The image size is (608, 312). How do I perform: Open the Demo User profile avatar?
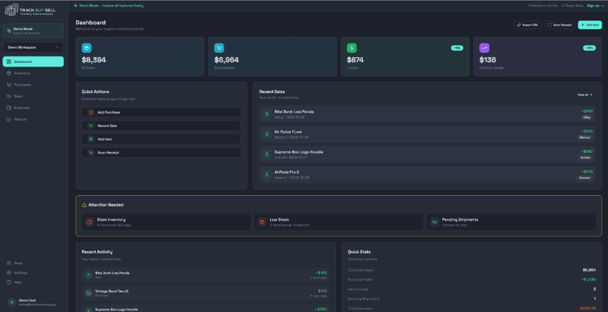(12, 303)
